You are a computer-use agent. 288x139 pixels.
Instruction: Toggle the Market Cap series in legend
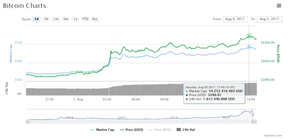[102, 130]
